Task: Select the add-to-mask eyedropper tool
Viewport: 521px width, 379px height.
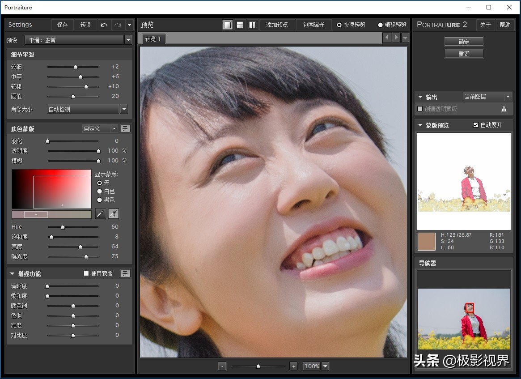Action: [114, 213]
